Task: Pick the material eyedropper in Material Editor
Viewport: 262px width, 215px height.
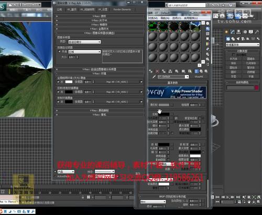Action: [x=154, y=77]
